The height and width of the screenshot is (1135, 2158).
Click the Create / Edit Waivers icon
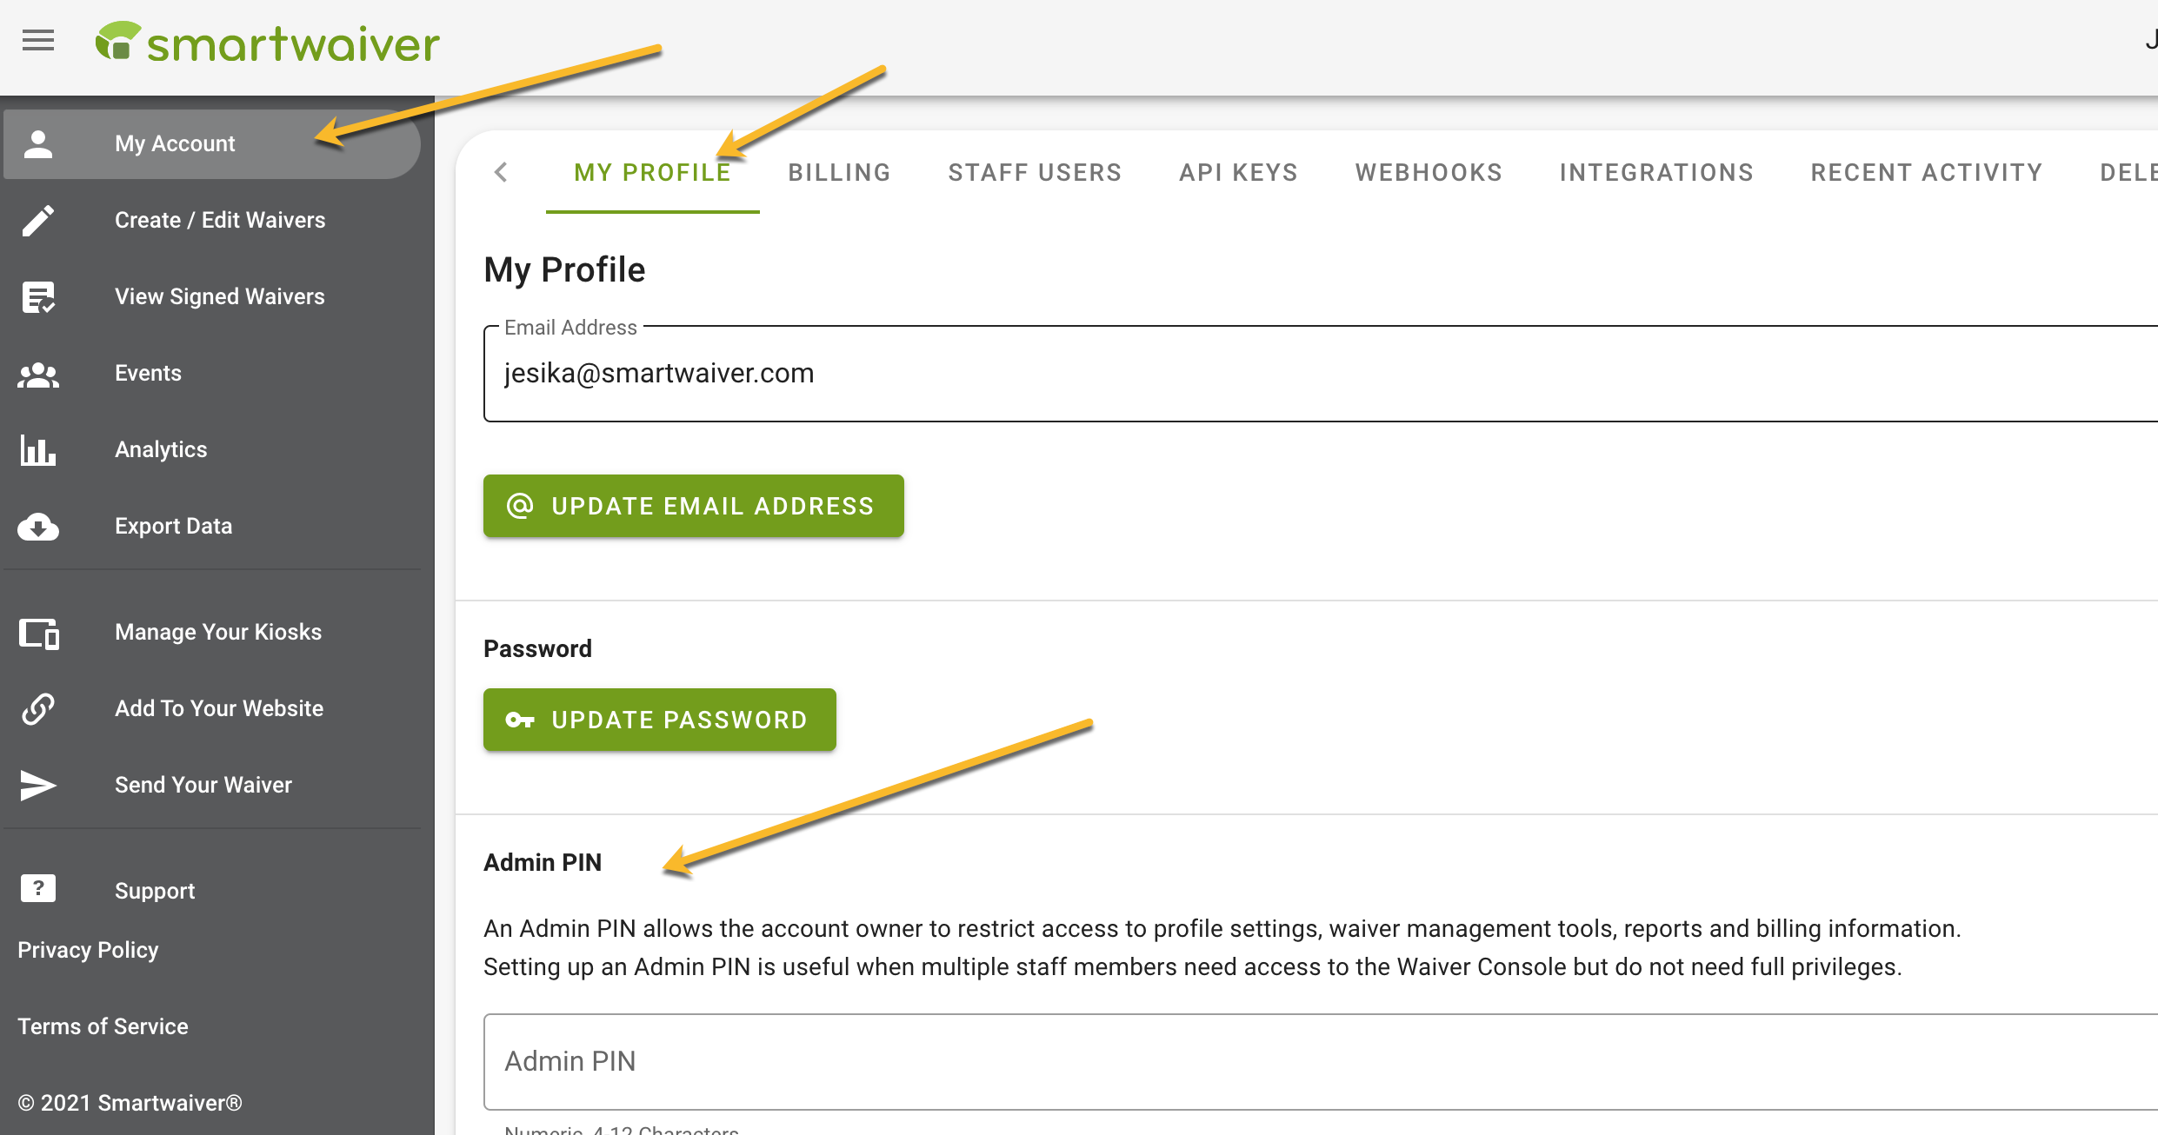38,220
